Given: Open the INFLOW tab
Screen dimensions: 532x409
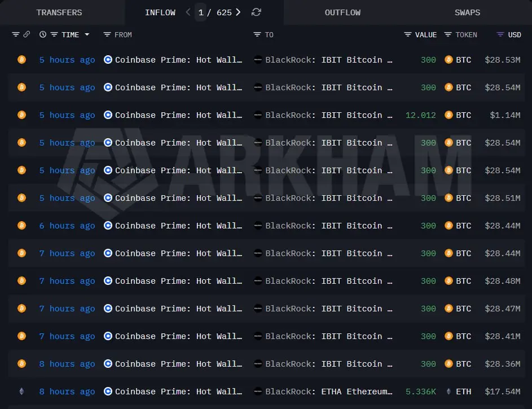Looking at the screenshot, I should [160, 12].
